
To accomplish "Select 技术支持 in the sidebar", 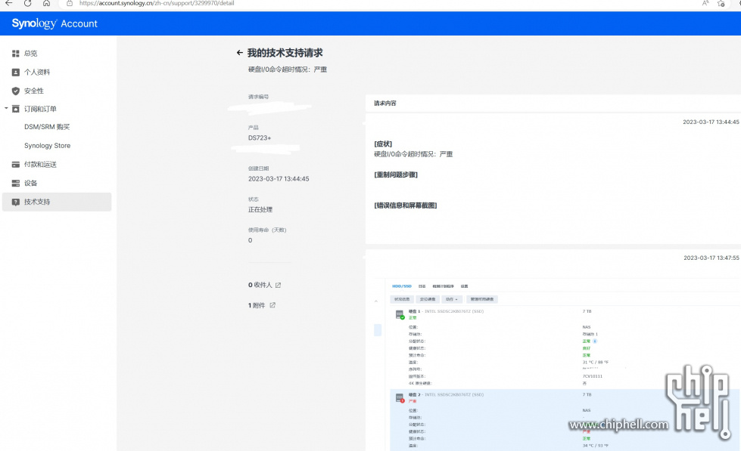I will pyautogui.click(x=57, y=202).
